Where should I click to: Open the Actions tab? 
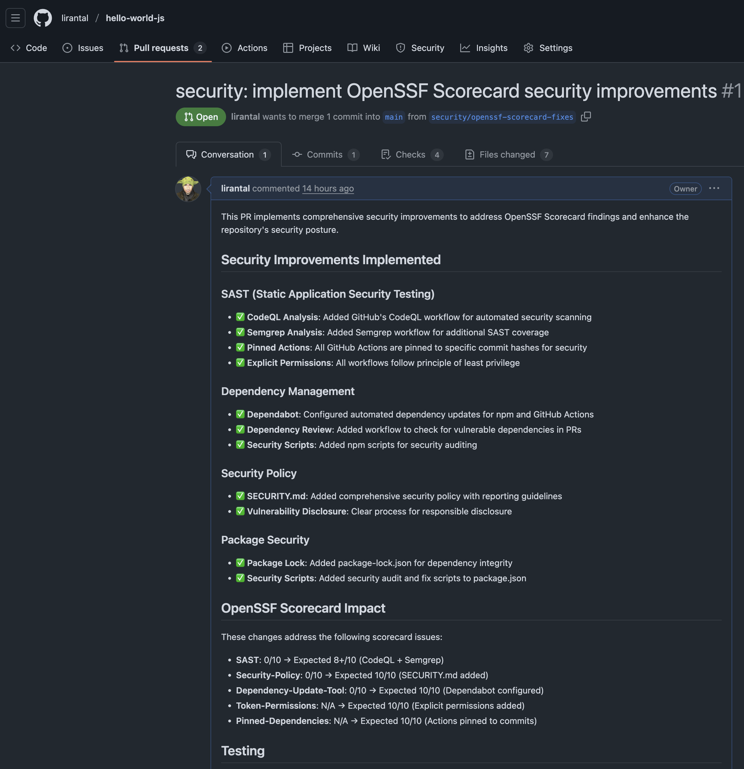[x=245, y=48]
